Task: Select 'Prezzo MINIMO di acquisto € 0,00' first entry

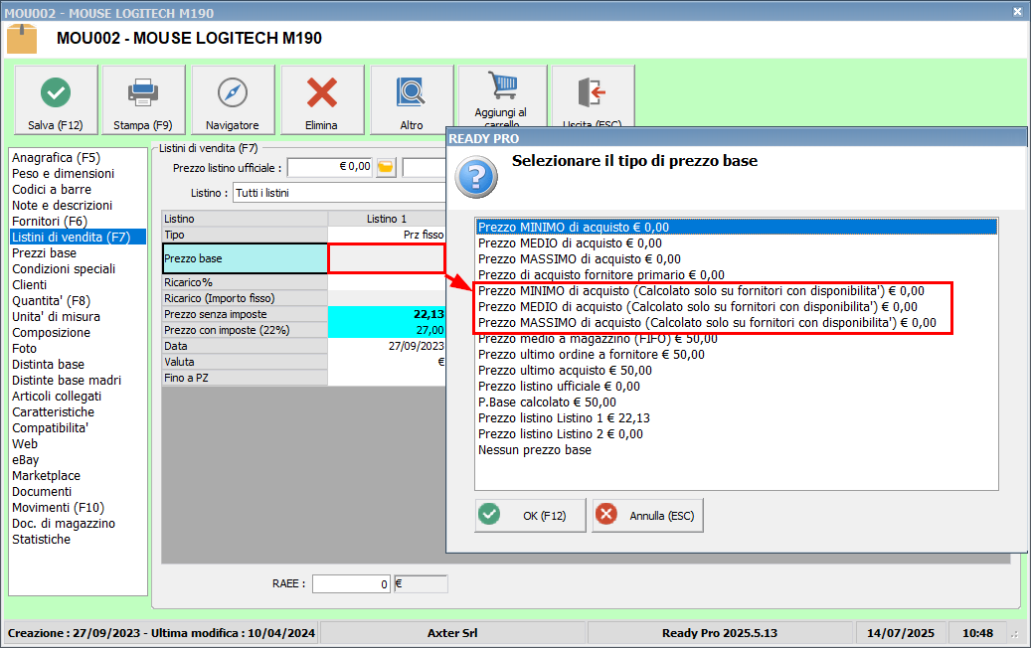Action: [x=737, y=227]
